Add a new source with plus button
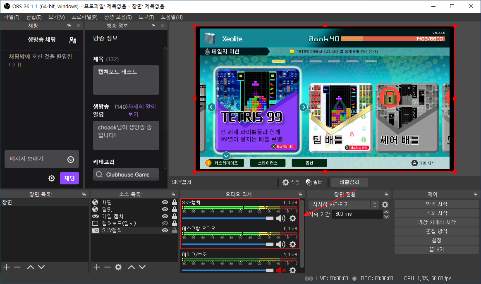481x284 pixels. [97, 267]
